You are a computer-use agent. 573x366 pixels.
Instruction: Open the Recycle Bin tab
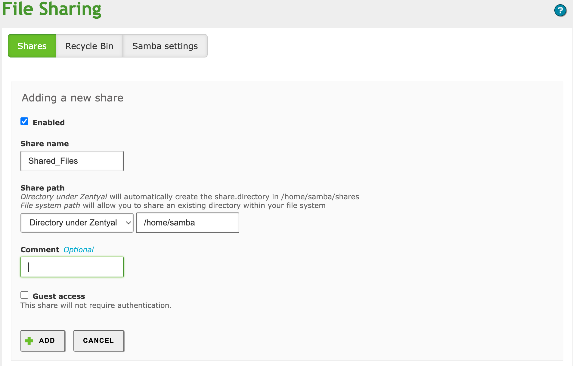coord(89,46)
